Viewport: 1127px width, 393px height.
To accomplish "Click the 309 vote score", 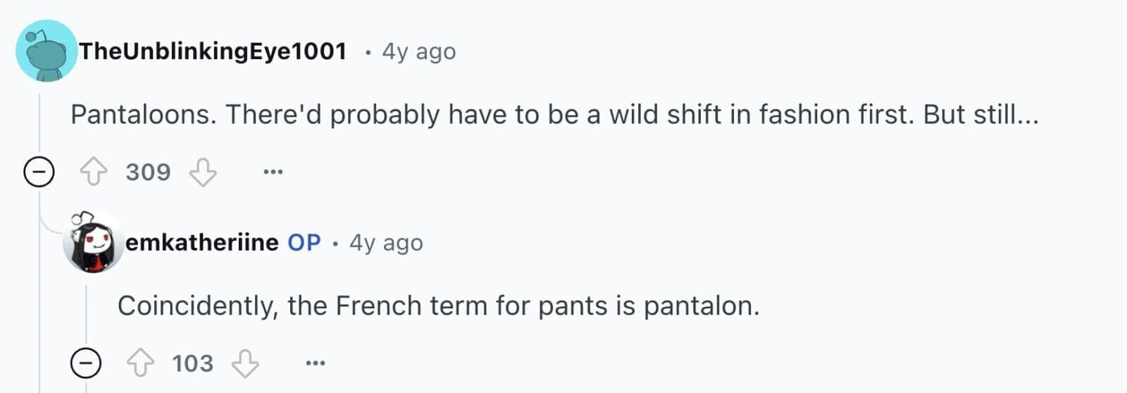I will click(148, 172).
